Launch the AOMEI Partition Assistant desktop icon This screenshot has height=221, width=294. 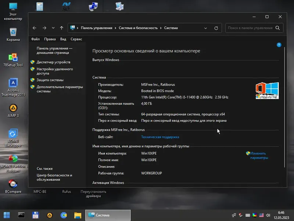click(x=13, y=163)
